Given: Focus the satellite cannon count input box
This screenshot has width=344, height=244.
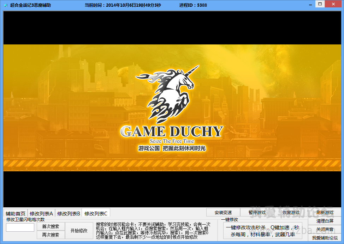Looking at the screenshot, I should [x=20, y=227].
